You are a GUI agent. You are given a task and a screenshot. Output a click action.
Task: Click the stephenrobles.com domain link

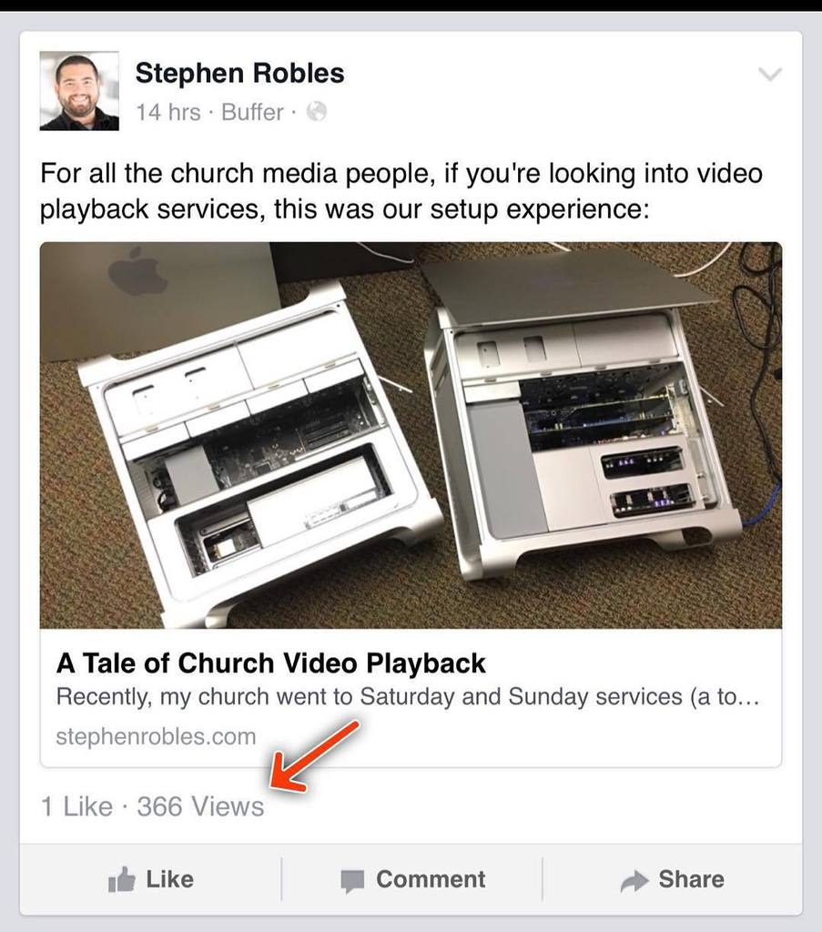coord(156,736)
